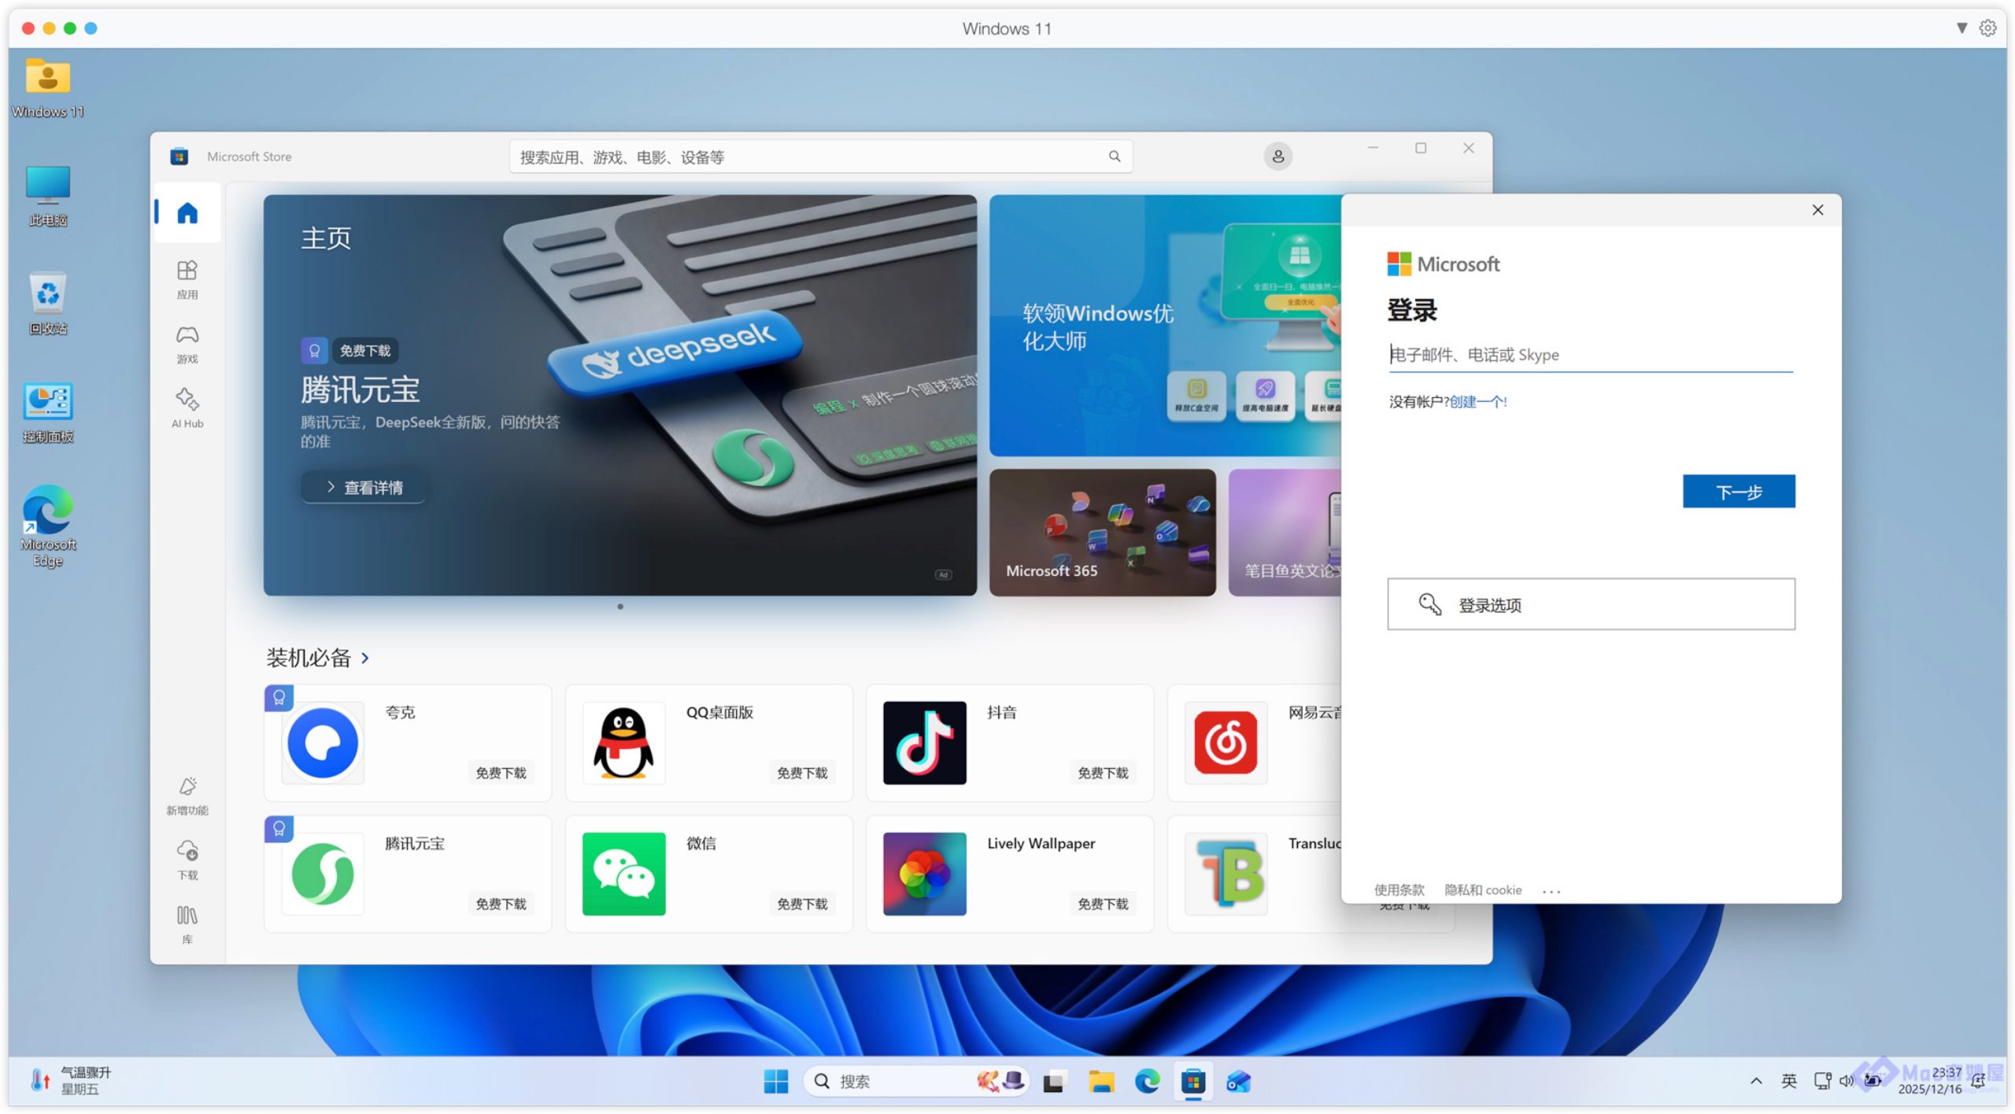Click the 下一步 next button
Screen dimensions: 2015x1114
[x=1738, y=492]
